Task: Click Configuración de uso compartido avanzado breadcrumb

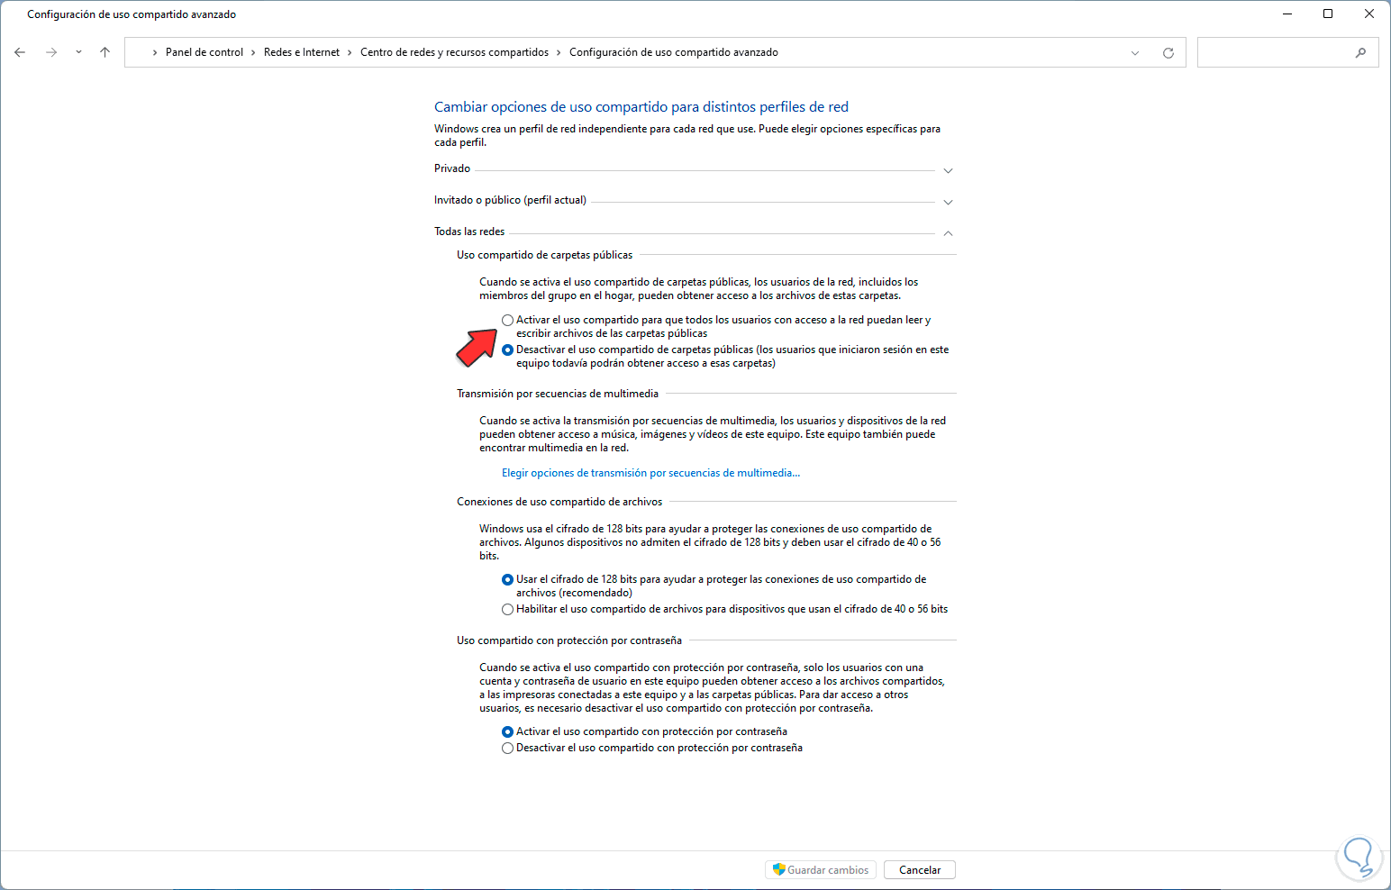Action: [674, 52]
